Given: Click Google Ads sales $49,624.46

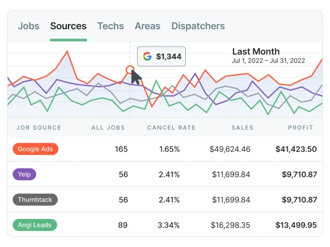Looking at the screenshot, I should [230, 149].
